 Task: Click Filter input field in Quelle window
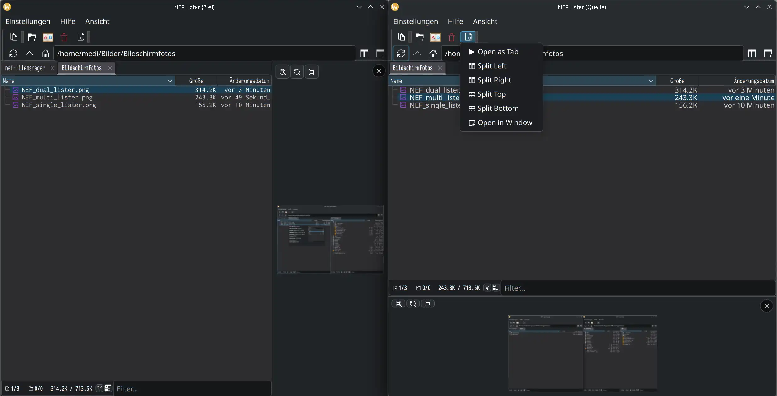pyautogui.click(x=635, y=288)
